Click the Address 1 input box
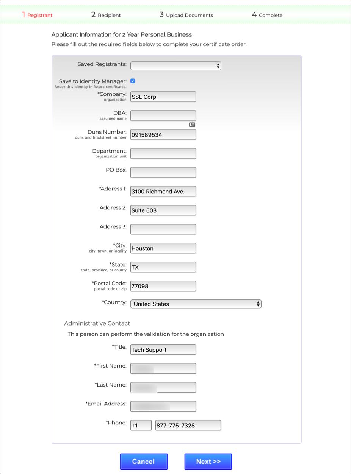 (163, 192)
